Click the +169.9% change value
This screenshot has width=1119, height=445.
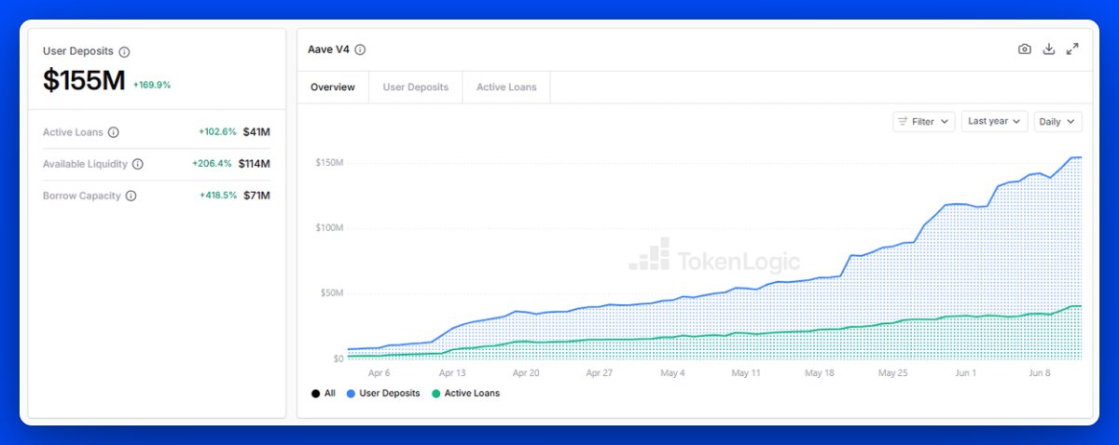pyautogui.click(x=152, y=85)
